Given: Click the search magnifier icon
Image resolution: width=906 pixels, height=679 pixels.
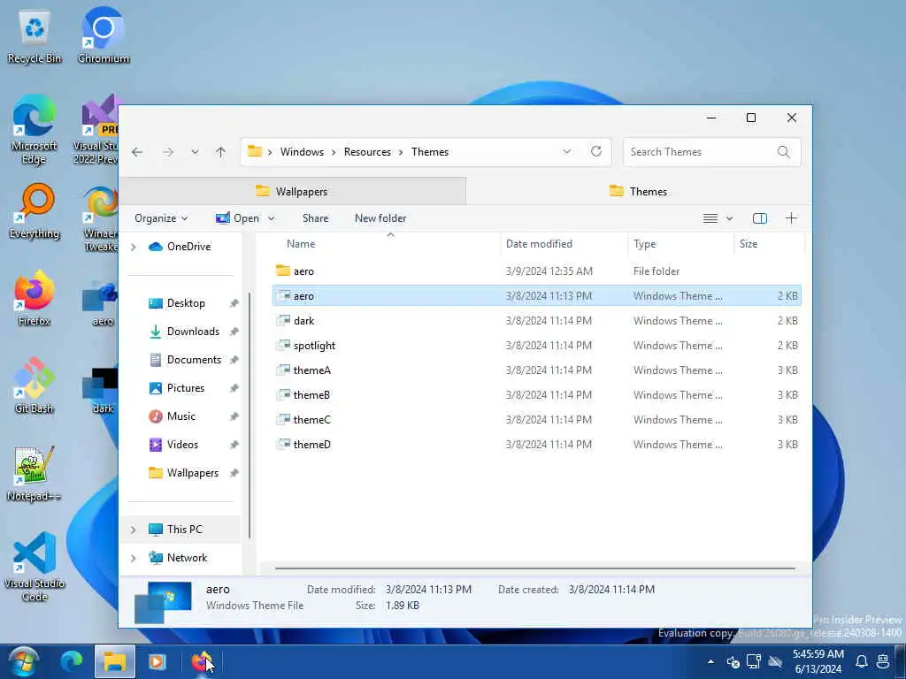Looking at the screenshot, I should pos(784,152).
